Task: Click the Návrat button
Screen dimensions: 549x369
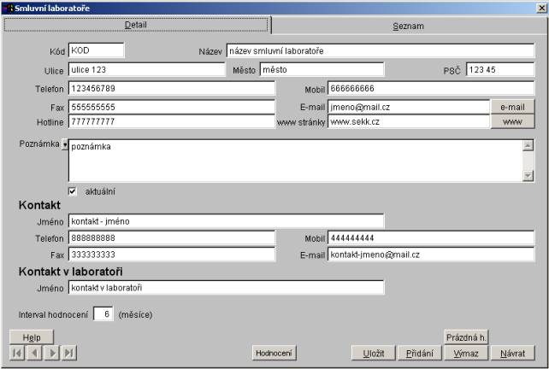Action: pyautogui.click(x=513, y=353)
